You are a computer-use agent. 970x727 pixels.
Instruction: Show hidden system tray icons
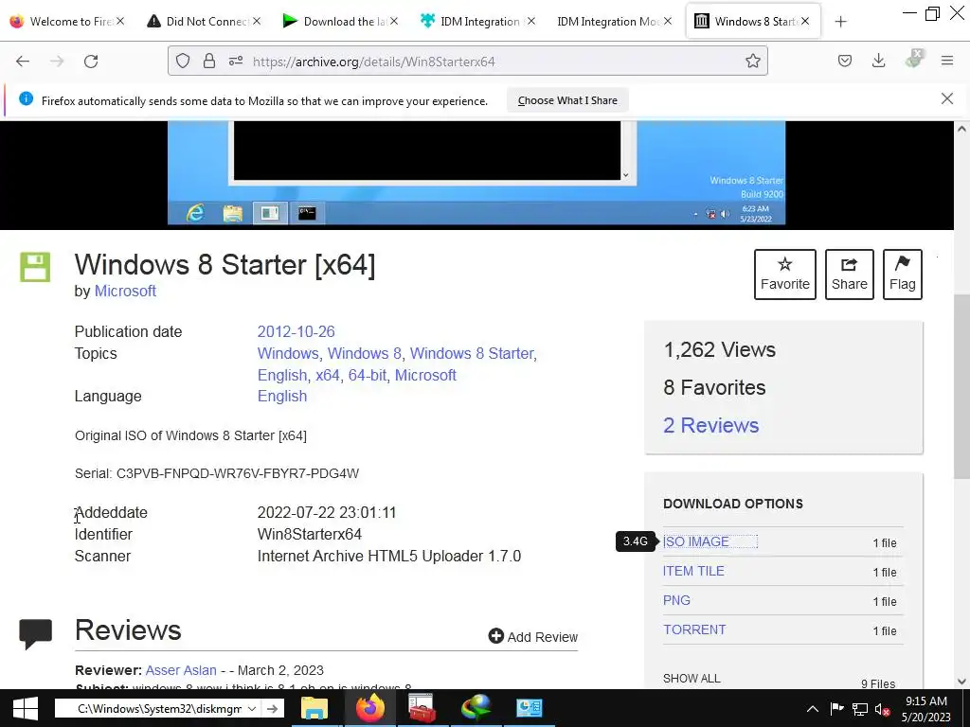click(812, 709)
